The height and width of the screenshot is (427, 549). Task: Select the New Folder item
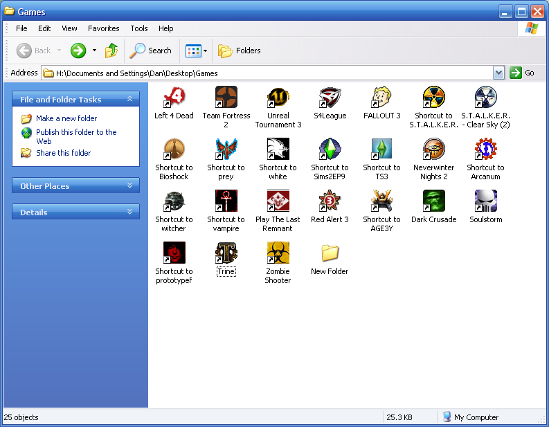click(x=330, y=253)
